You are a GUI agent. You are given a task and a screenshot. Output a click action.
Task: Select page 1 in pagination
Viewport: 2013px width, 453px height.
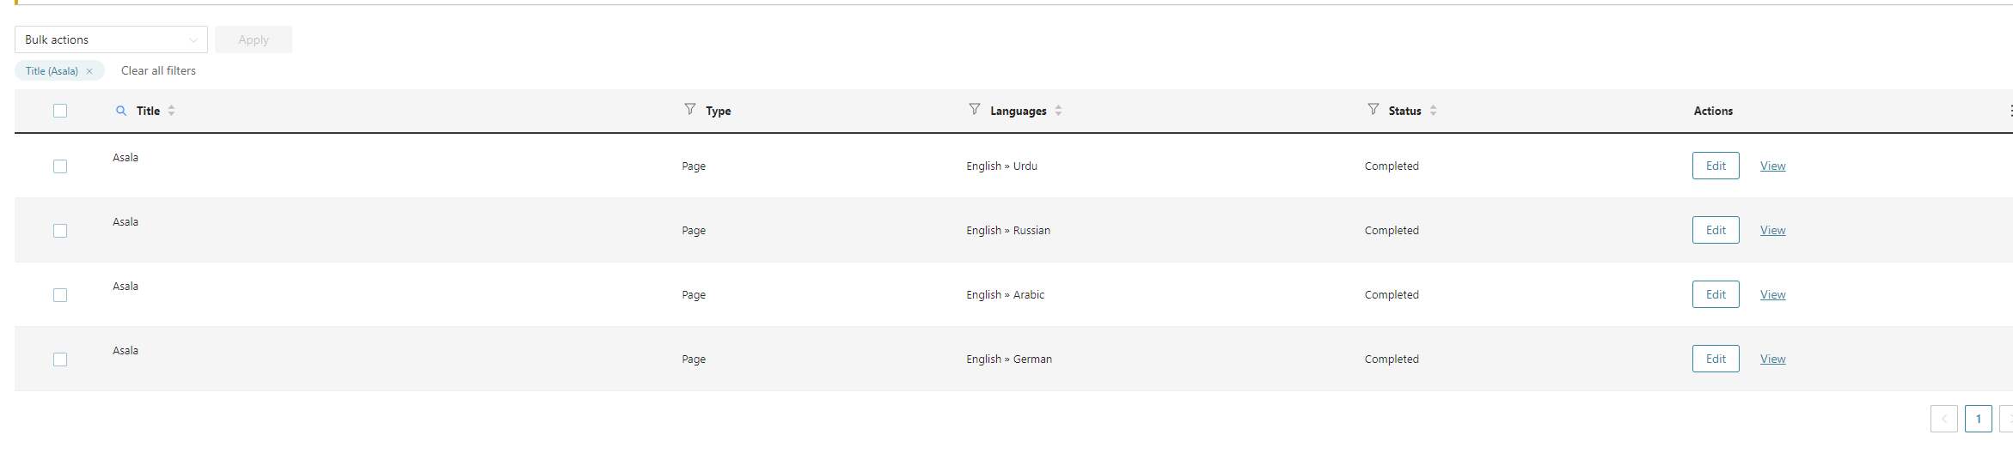pyautogui.click(x=1978, y=419)
